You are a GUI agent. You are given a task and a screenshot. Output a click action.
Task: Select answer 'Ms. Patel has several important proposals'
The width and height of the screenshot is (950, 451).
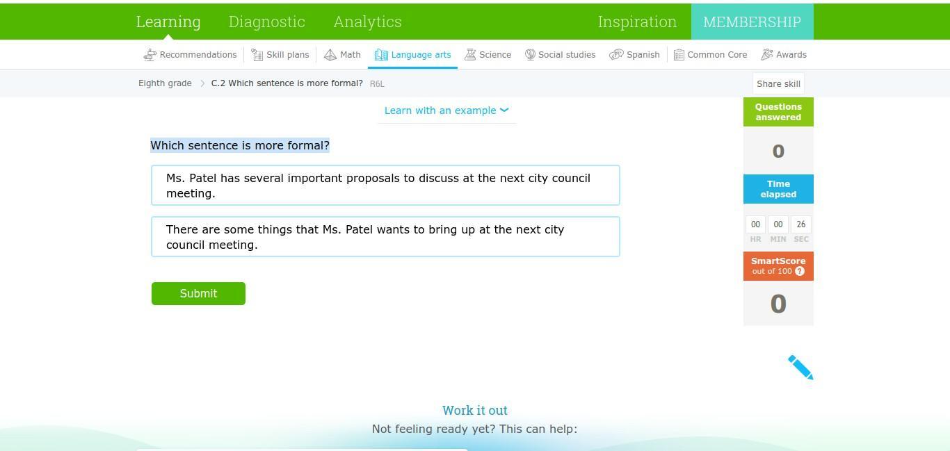coord(385,186)
